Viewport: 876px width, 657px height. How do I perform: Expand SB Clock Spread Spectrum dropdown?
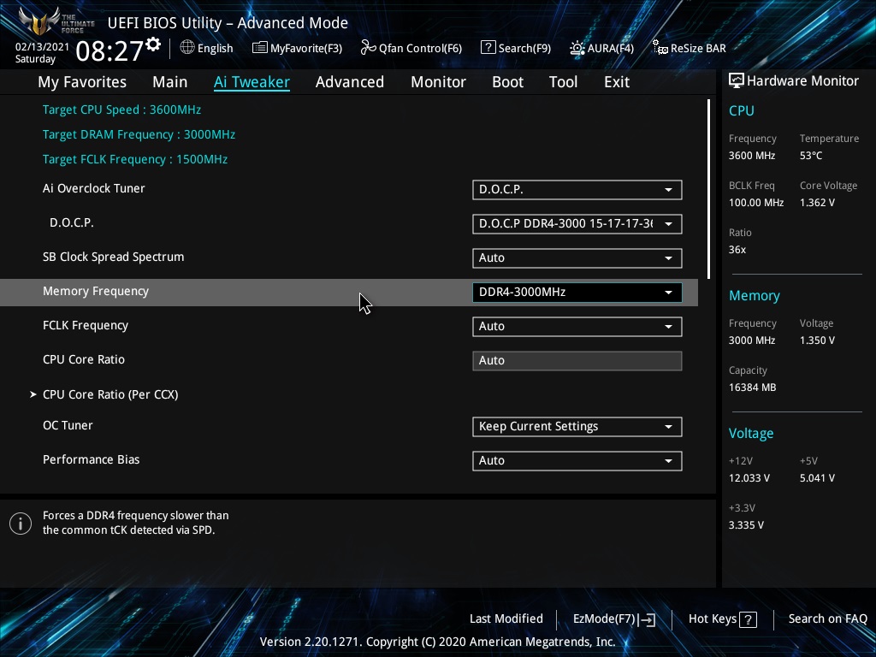click(577, 258)
